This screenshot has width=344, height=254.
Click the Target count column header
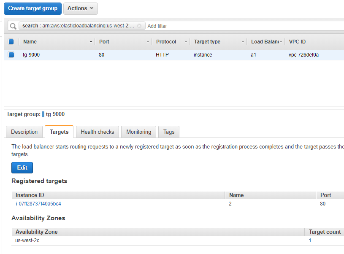click(325, 232)
